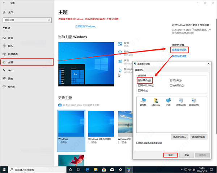217x173 pixels.
Task: Select the xitongku user folder icon
Action: point(156,102)
